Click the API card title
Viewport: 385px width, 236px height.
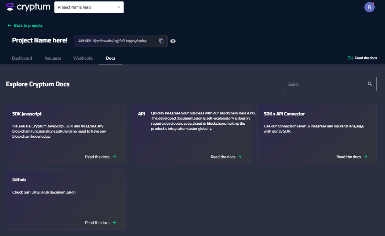pos(141,114)
